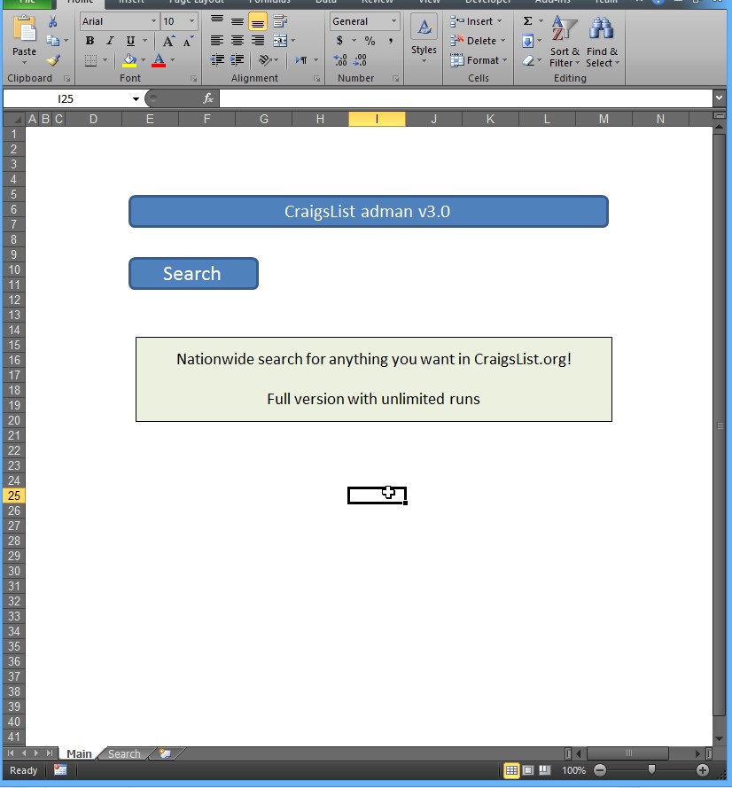Viewport: 732px width, 788px height.
Task: Toggle the highlighted Bottom Align button
Action: (257, 21)
